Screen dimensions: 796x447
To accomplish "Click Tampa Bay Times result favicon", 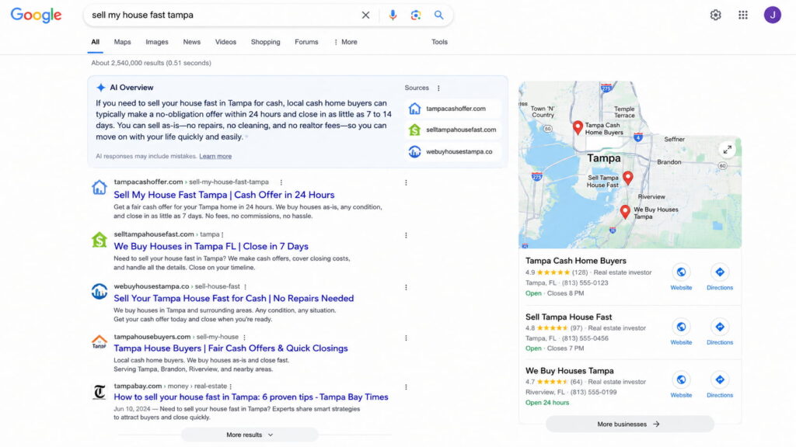I will click(x=99, y=392).
